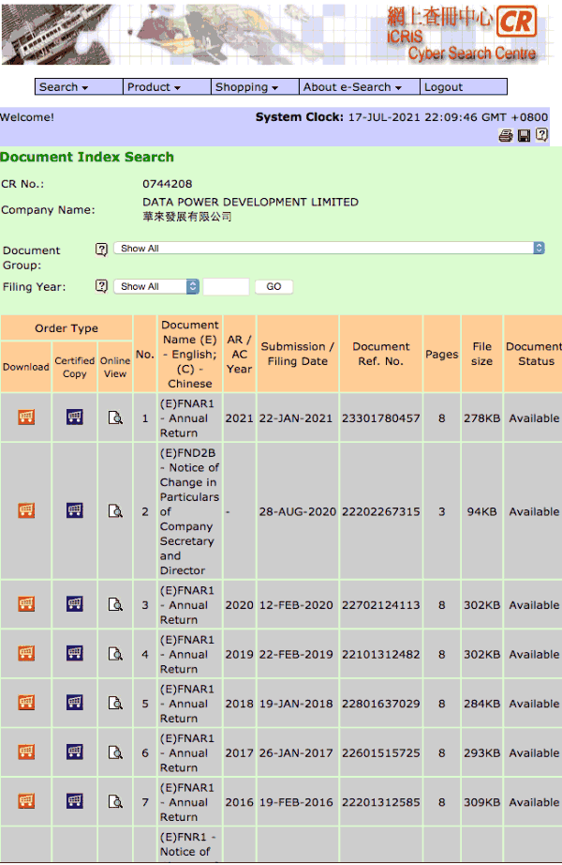Download cart for 26-JAN-2017 Annual Return
Image resolution: width=562 pixels, height=865 pixels.
pyautogui.click(x=26, y=751)
